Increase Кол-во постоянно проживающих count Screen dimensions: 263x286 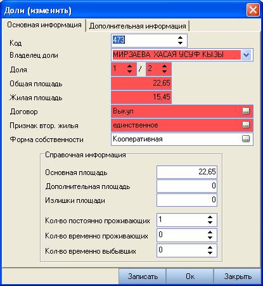[x=210, y=218]
